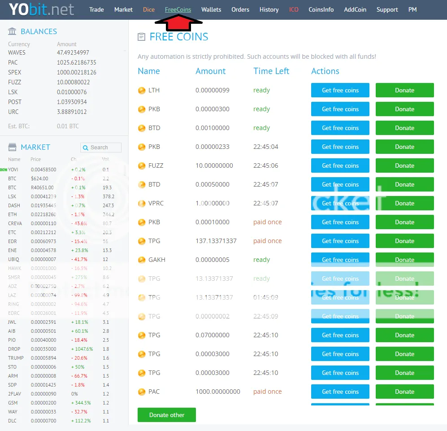Go to the AddCoin page

click(x=355, y=9)
